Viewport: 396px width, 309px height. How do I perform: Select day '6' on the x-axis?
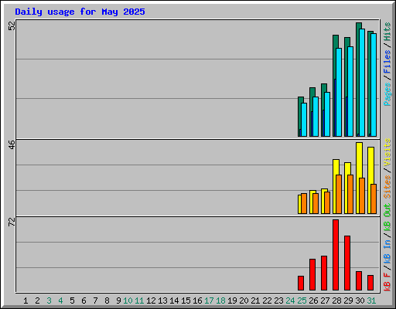[x=84, y=301]
